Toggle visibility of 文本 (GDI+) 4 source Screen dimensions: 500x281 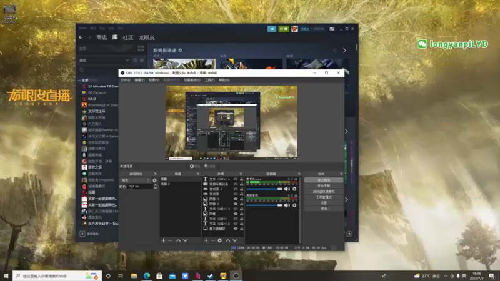pyautogui.click(x=236, y=179)
